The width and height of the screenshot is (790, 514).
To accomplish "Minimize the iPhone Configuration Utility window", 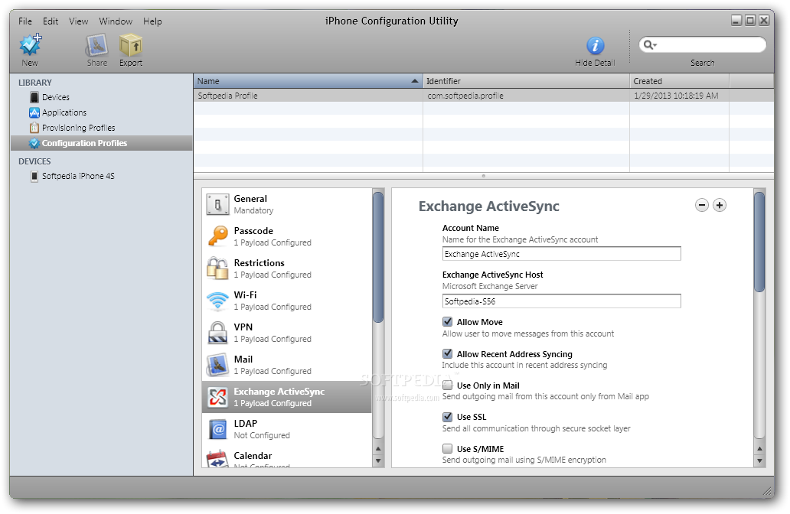I will 736,21.
